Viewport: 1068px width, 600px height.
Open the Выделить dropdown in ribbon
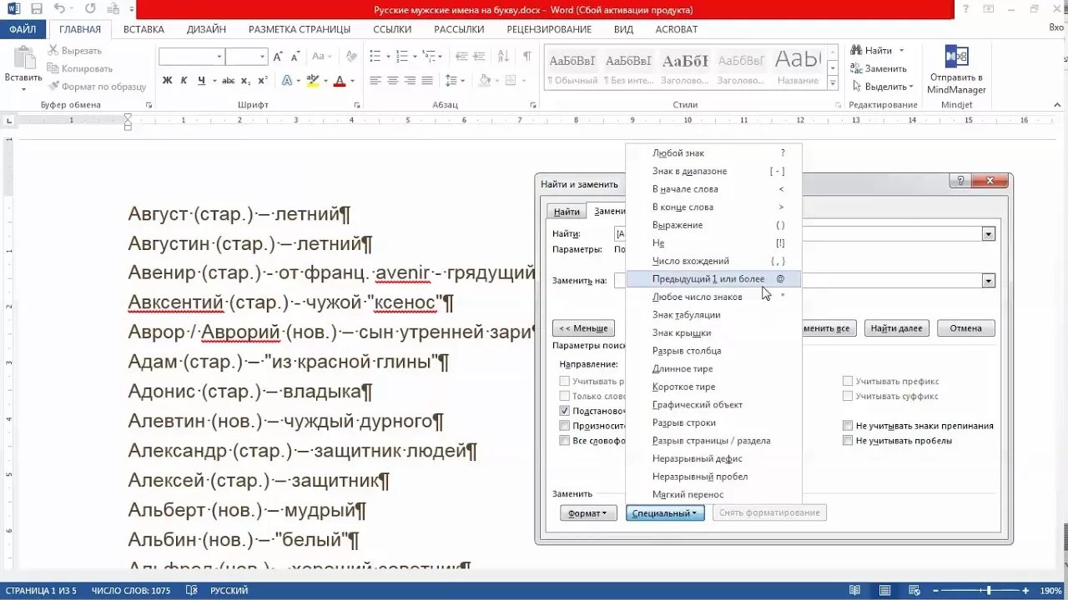[x=883, y=87]
